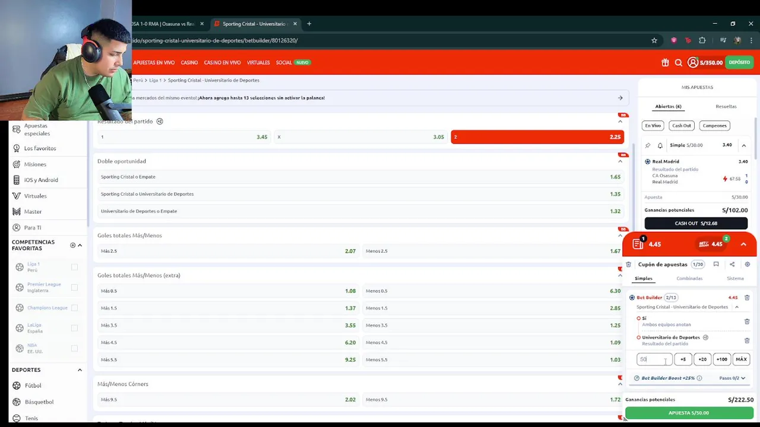The width and height of the screenshot is (760, 427).
Task: Select Más 2.5 goals at 2.07
Action: pyautogui.click(x=228, y=251)
